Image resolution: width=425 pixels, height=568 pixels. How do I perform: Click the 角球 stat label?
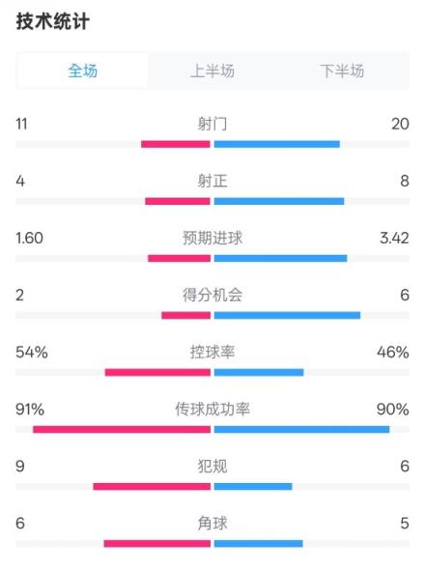coord(212,524)
